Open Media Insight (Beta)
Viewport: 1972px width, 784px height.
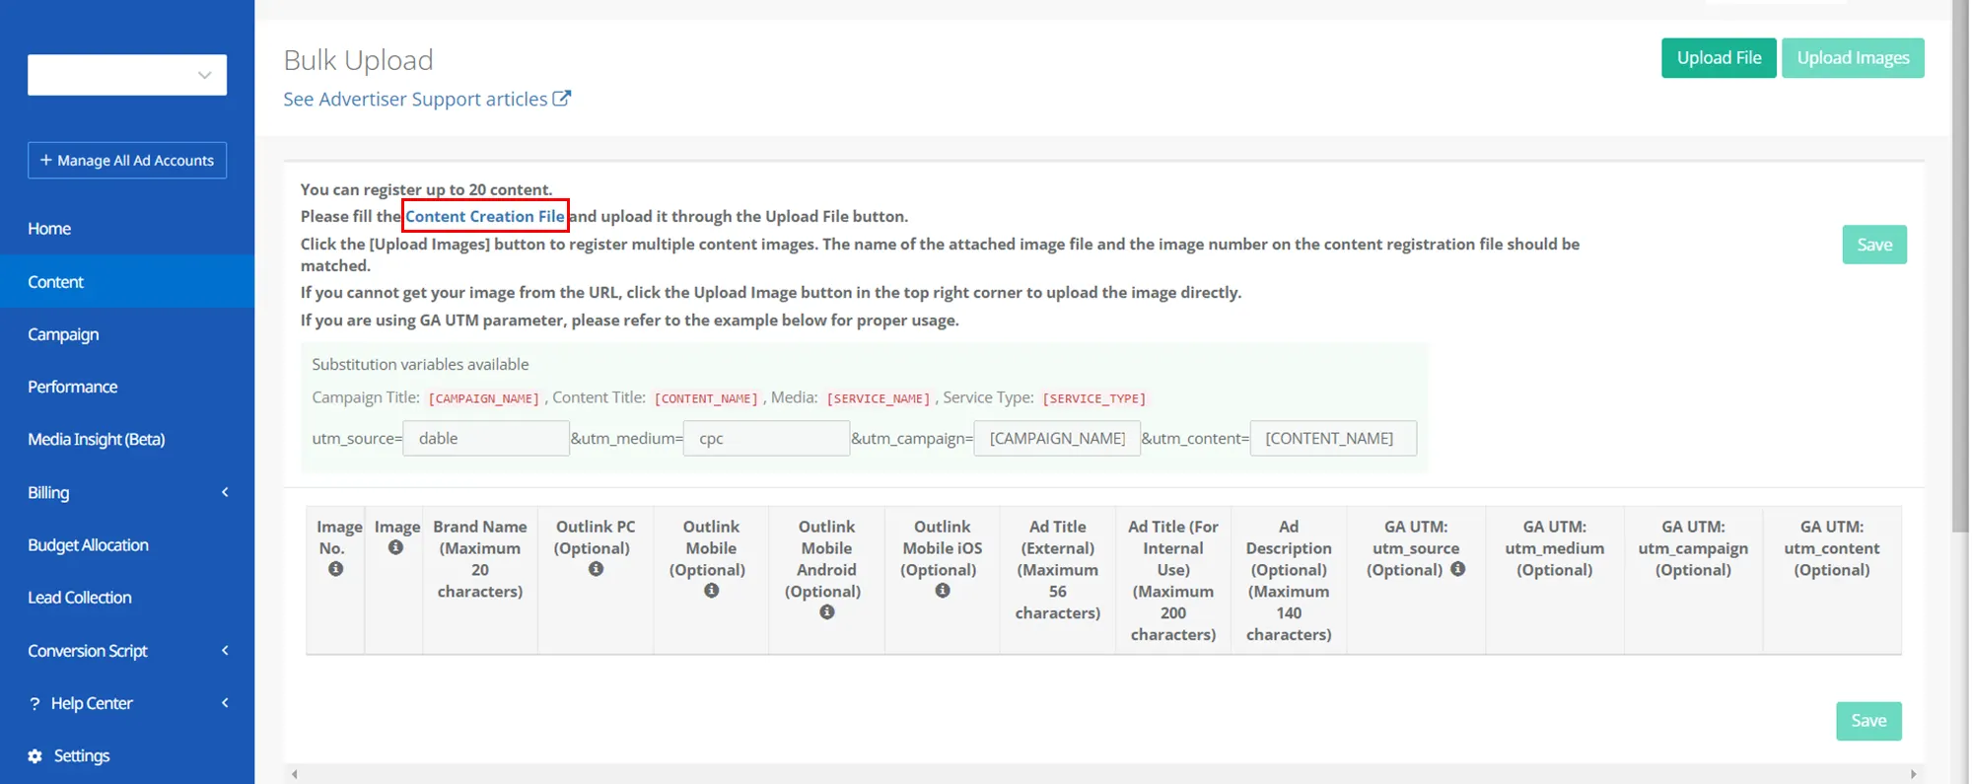pos(127,440)
